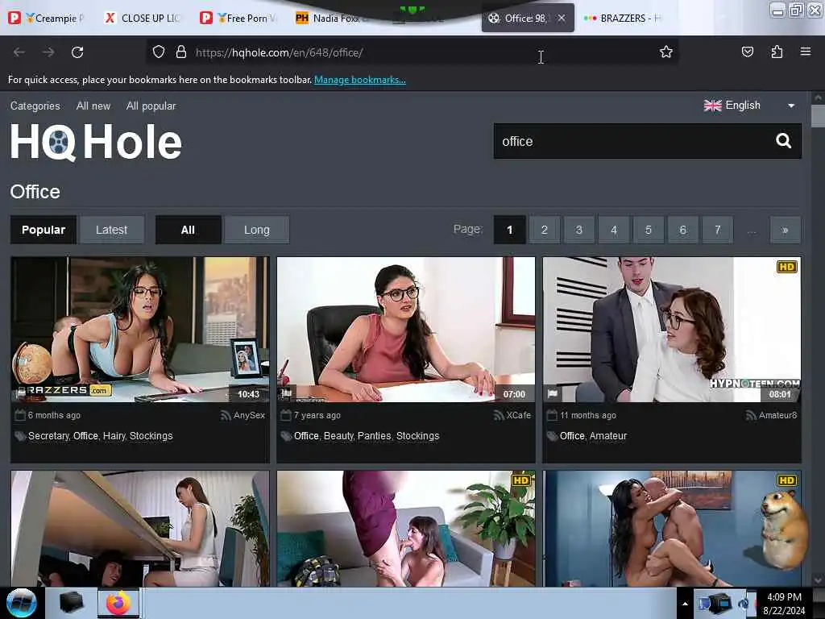The height and width of the screenshot is (619, 825).
Task: Switch to the BRAZZERS browser tab
Action: [624, 18]
